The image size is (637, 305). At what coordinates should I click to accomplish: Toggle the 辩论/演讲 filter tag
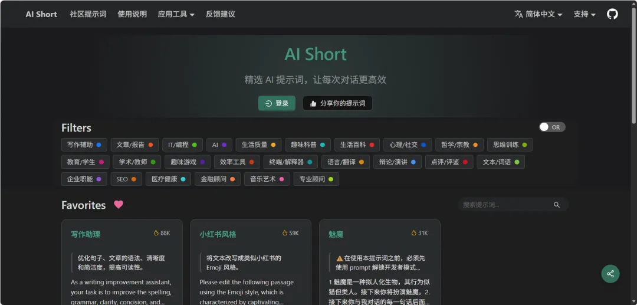click(398, 162)
